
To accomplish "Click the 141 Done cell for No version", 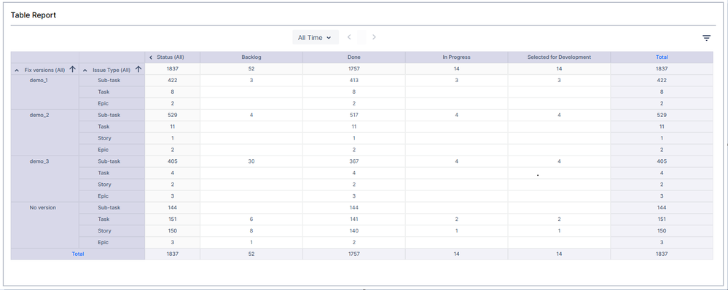I will (353, 219).
